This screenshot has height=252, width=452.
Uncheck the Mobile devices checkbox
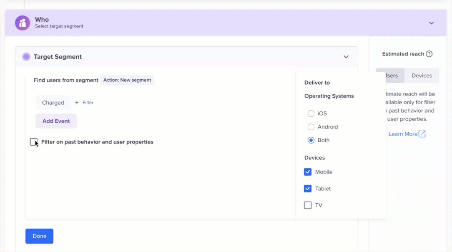pyautogui.click(x=307, y=171)
